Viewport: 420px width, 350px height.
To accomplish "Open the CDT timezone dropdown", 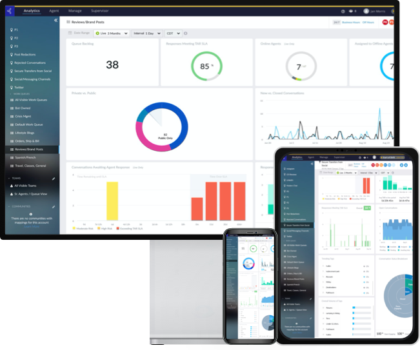I will [173, 33].
